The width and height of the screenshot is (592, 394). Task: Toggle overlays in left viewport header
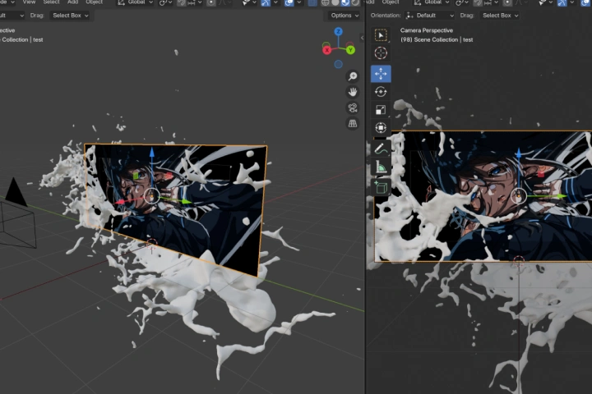tap(289, 3)
